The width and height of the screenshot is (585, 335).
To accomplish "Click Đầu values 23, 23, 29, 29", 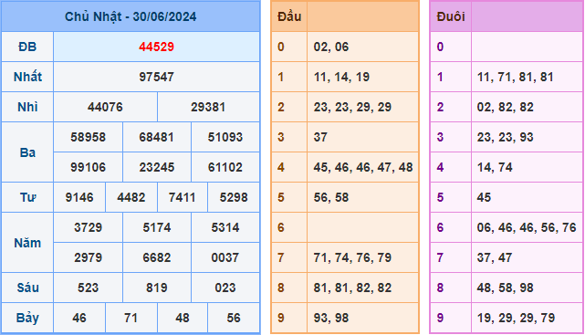I will (352, 107).
